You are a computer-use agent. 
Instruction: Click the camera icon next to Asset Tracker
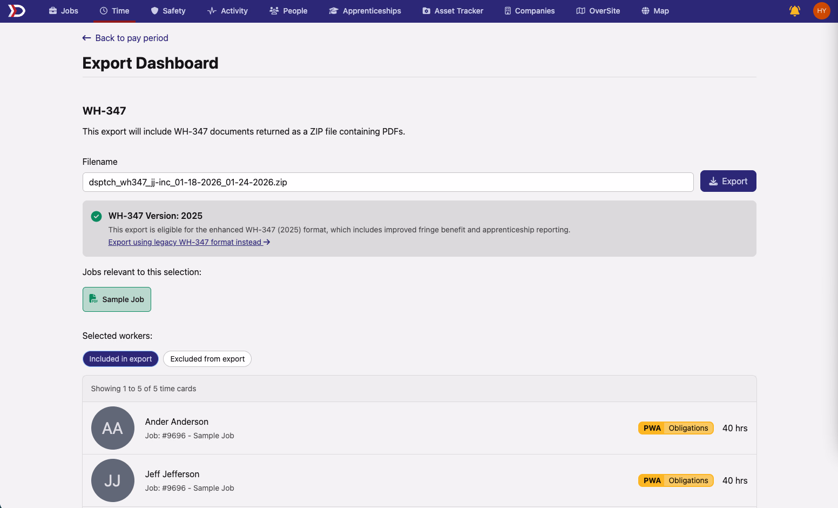tap(427, 11)
